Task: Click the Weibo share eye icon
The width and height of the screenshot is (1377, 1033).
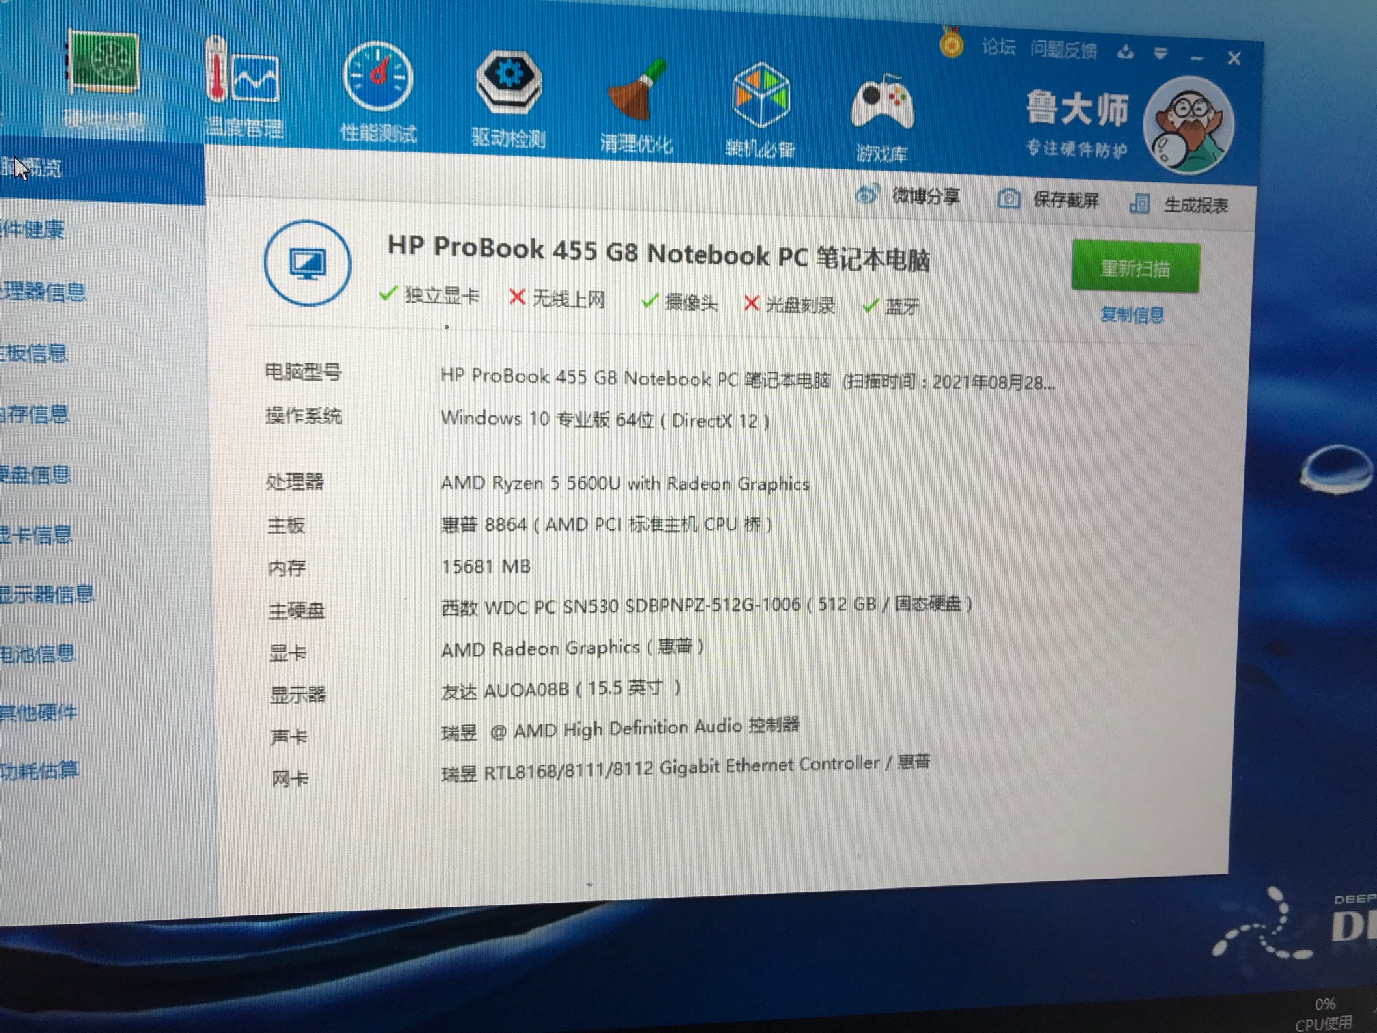Action: tap(867, 195)
